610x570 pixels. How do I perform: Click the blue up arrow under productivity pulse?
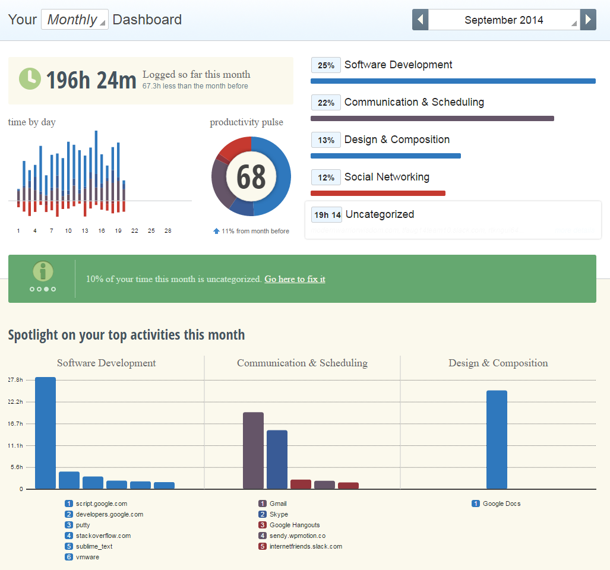point(216,231)
